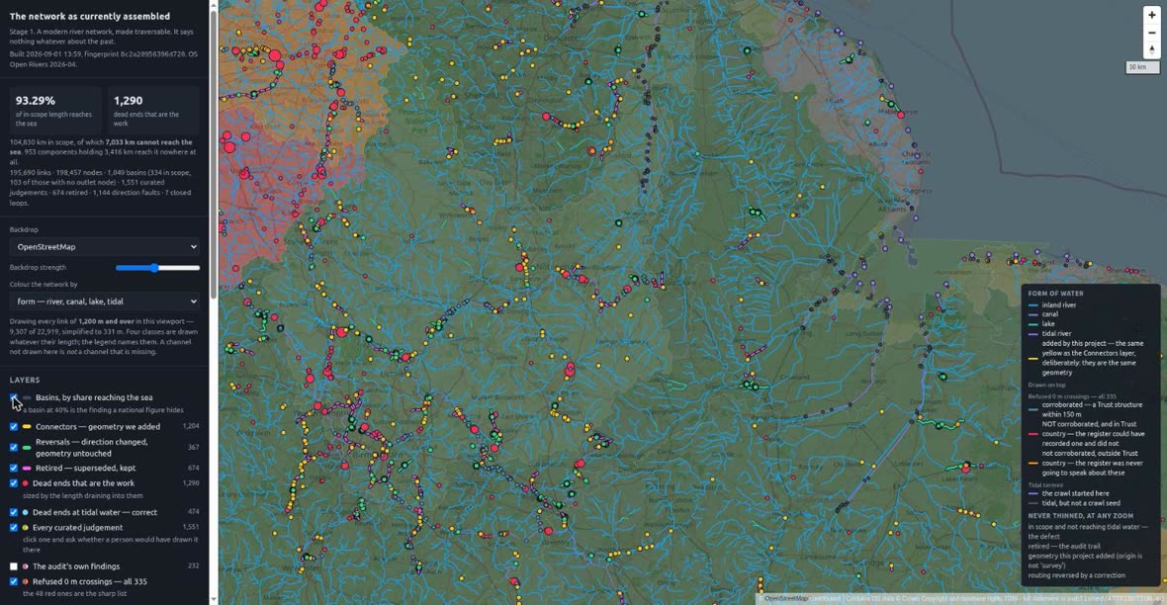Click the sidebar scrollbar down arrow

point(215,600)
